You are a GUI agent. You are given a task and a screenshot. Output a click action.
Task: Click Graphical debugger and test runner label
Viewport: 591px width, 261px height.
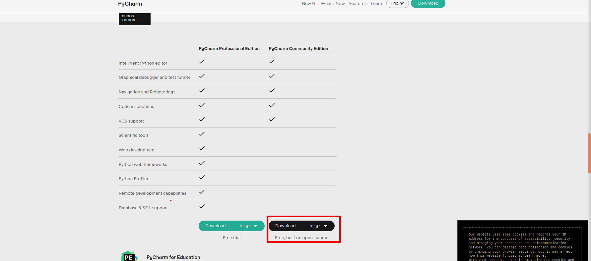(155, 78)
